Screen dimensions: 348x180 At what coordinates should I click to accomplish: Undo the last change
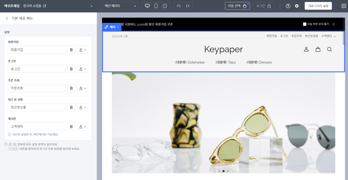click(x=178, y=6)
